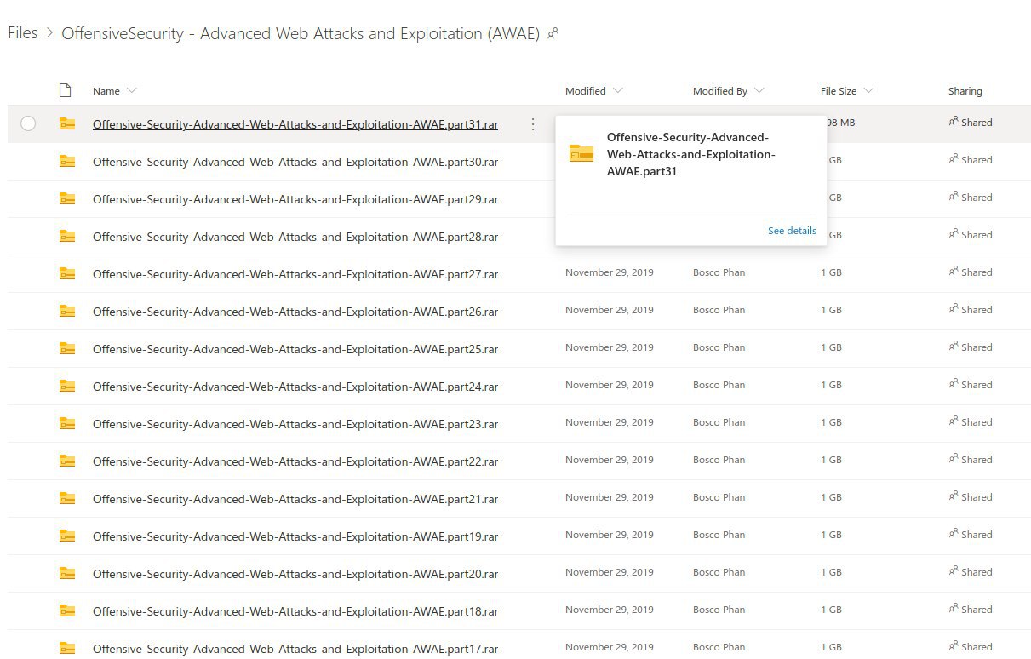
Task: Click the Shared status for part22.rar
Action: [x=971, y=460]
